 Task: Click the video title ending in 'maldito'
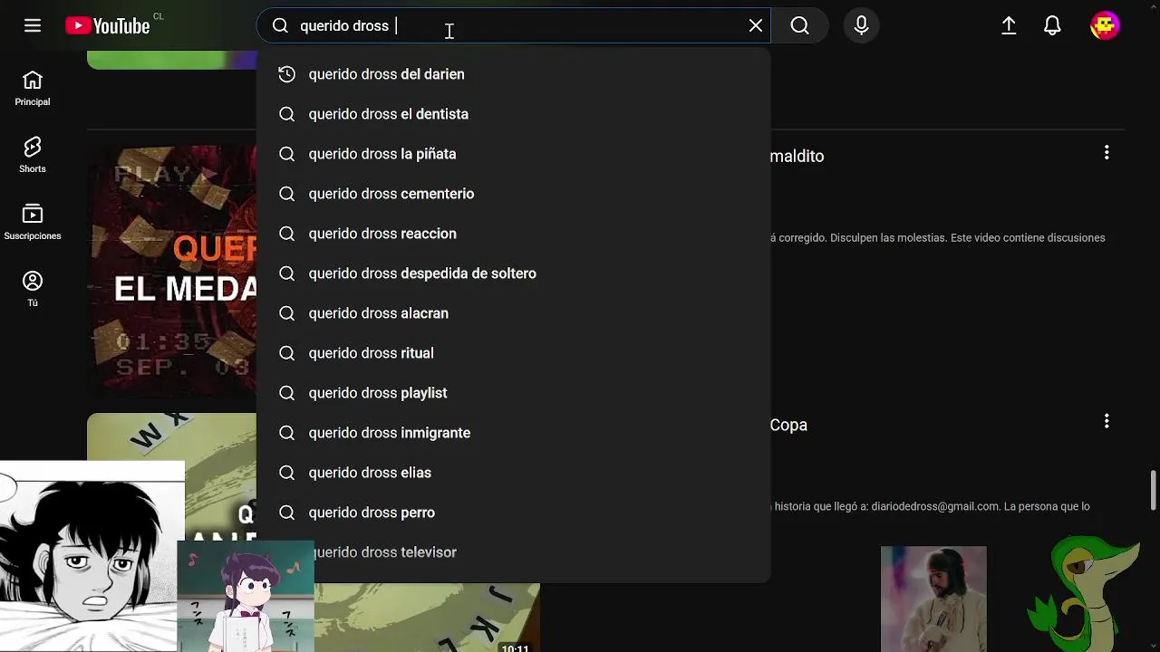(797, 156)
